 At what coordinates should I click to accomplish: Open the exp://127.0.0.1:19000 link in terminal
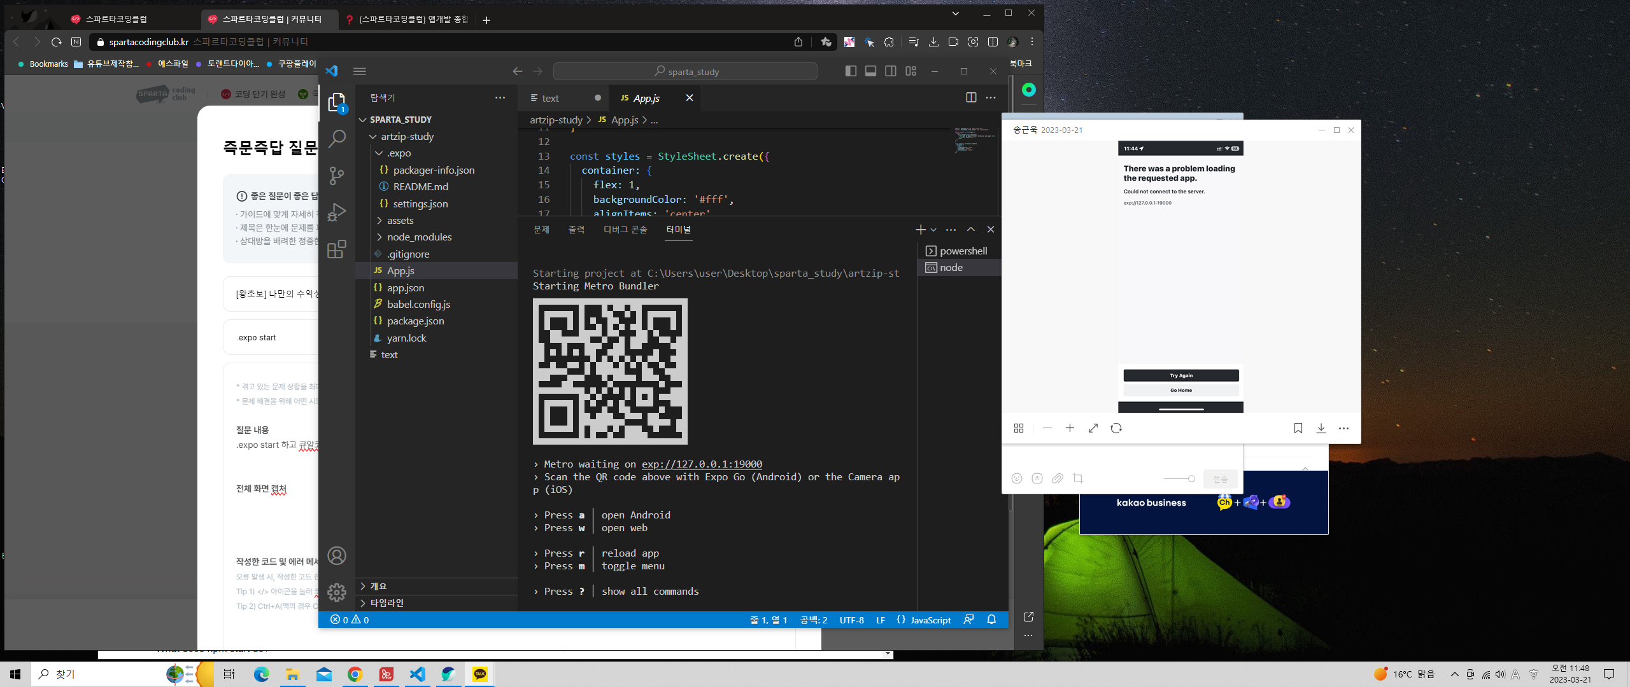(702, 464)
